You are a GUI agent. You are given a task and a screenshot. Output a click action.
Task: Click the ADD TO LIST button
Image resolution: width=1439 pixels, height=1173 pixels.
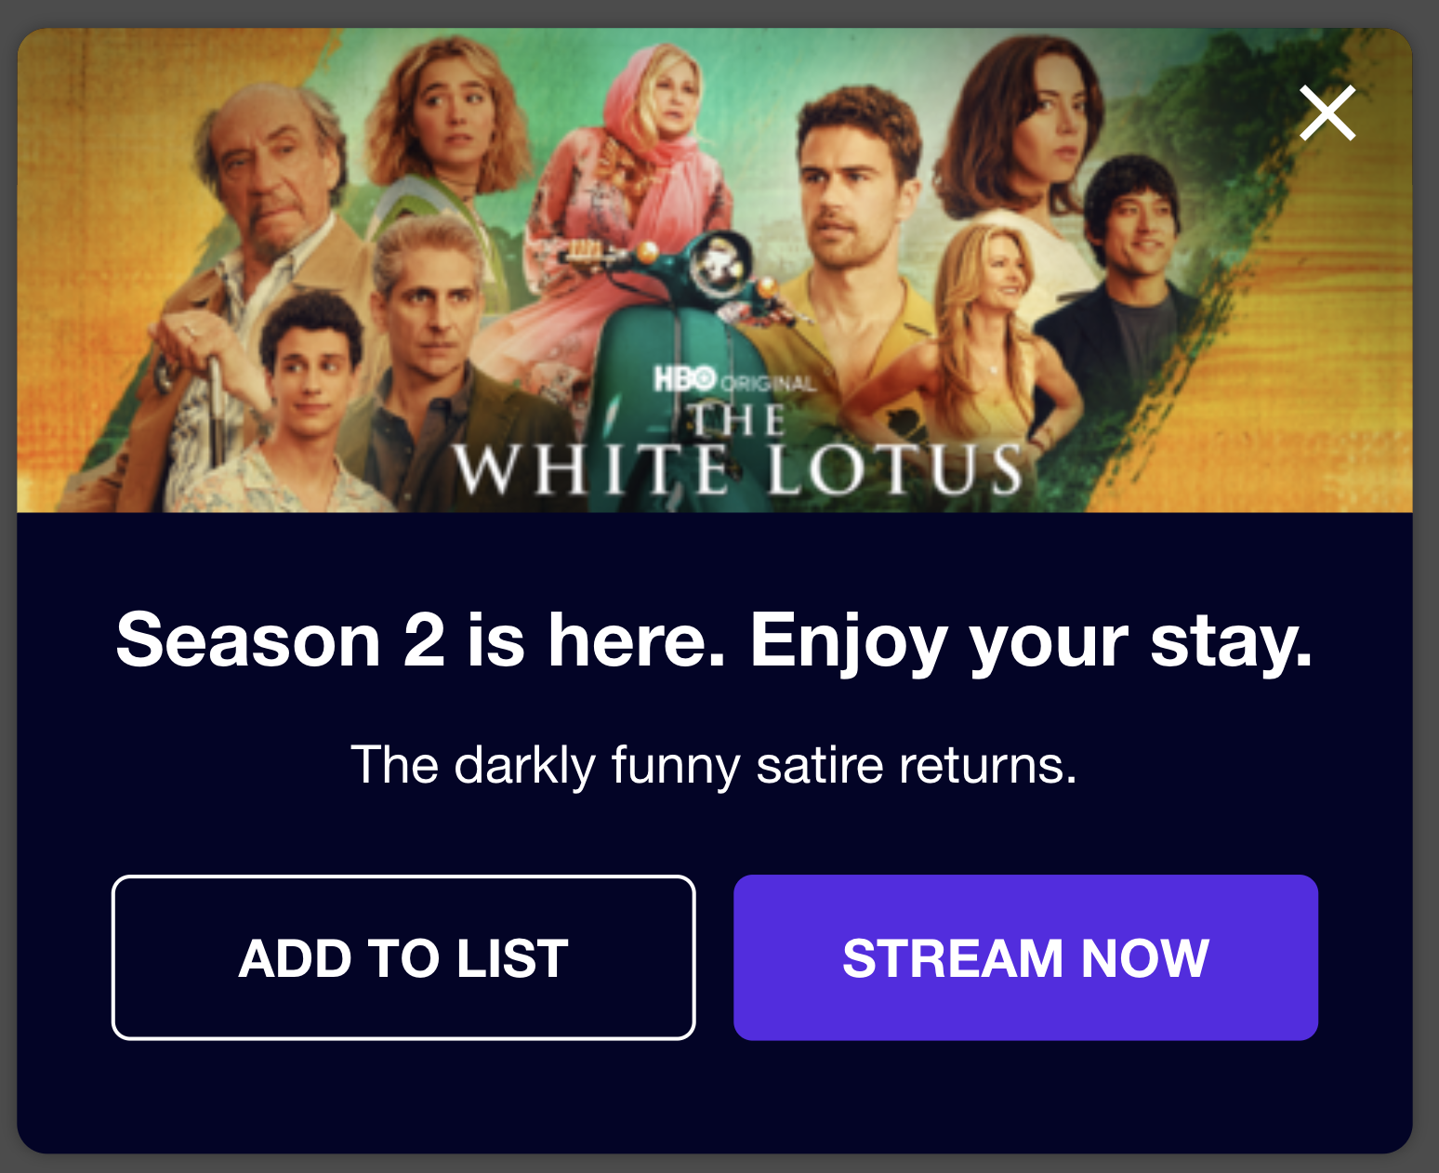pyautogui.click(x=403, y=957)
